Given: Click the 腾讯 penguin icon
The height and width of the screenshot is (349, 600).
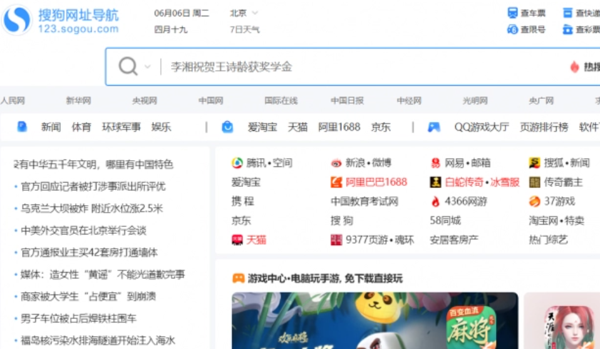Looking at the screenshot, I should tap(237, 163).
